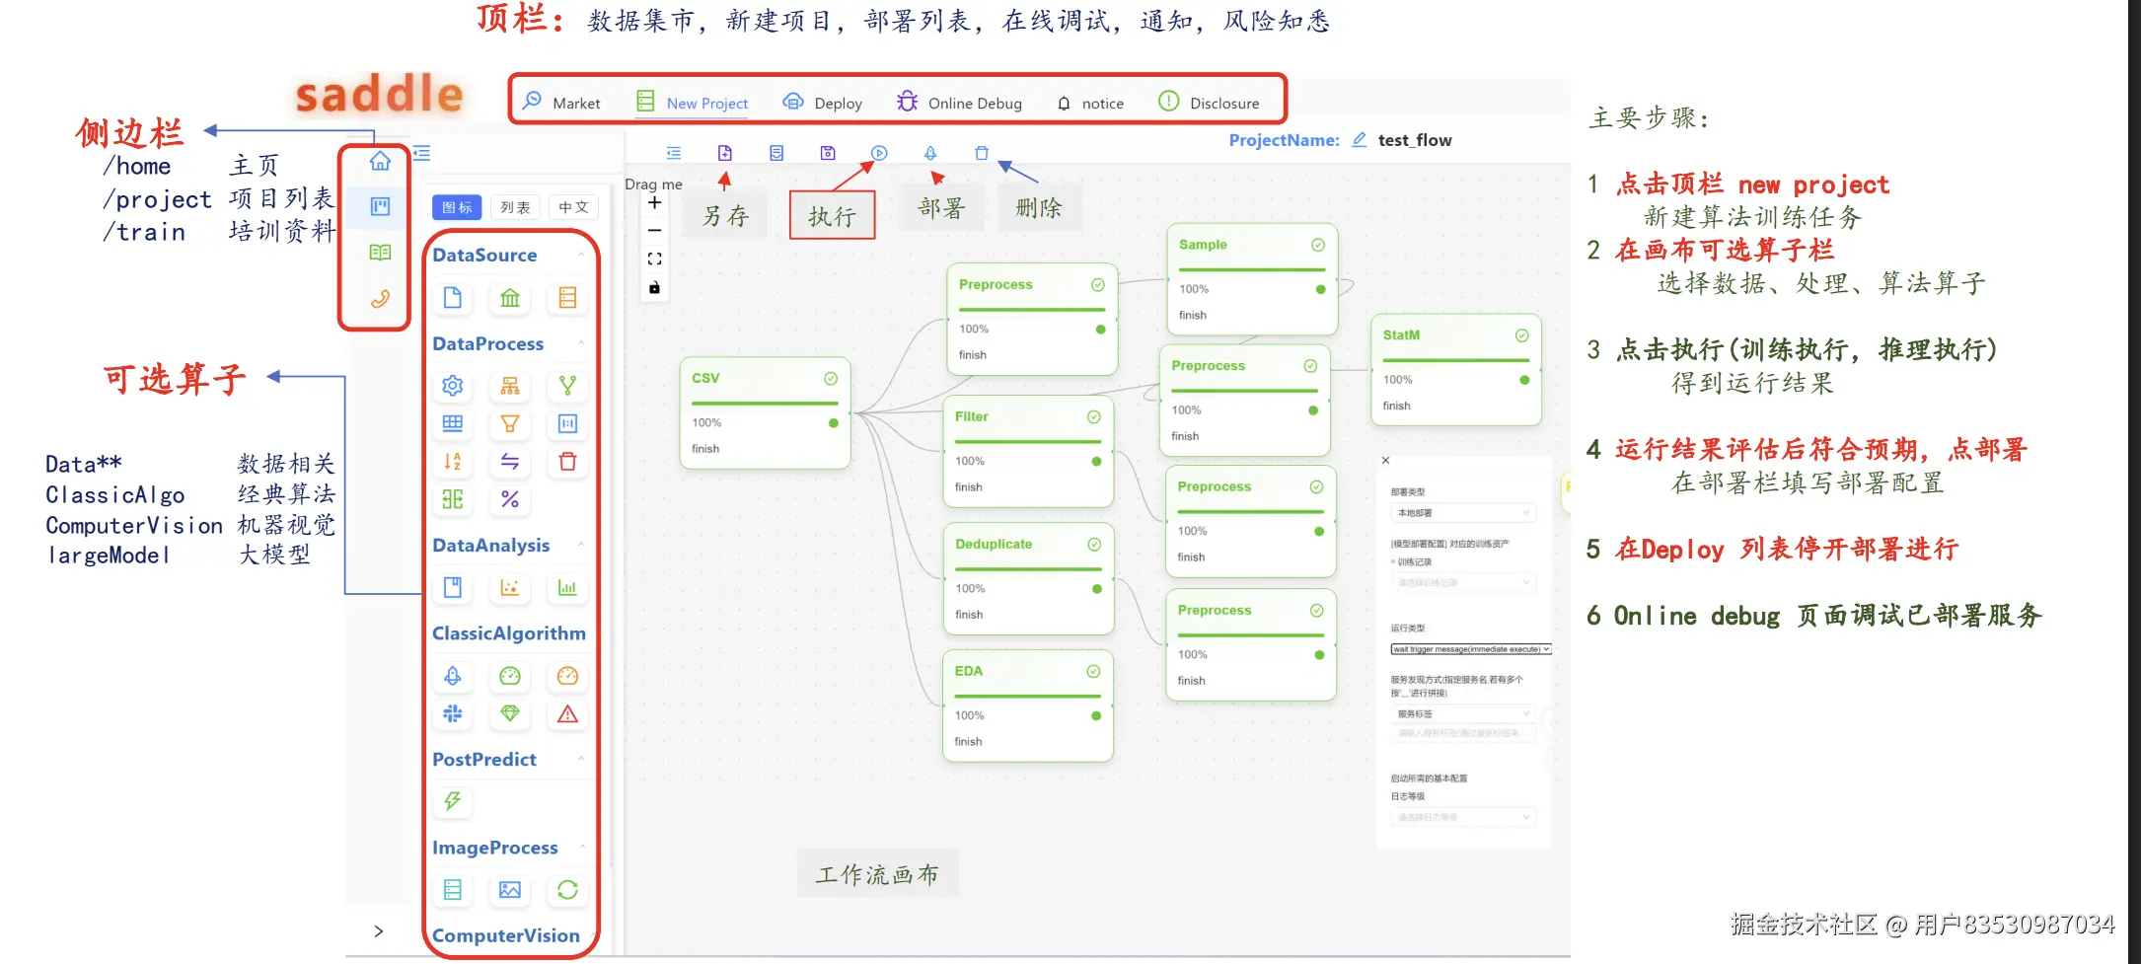The width and height of the screenshot is (2141, 964).
Task: Expand the sidebar with the bottom arrow
Action: [x=379, y=931]
